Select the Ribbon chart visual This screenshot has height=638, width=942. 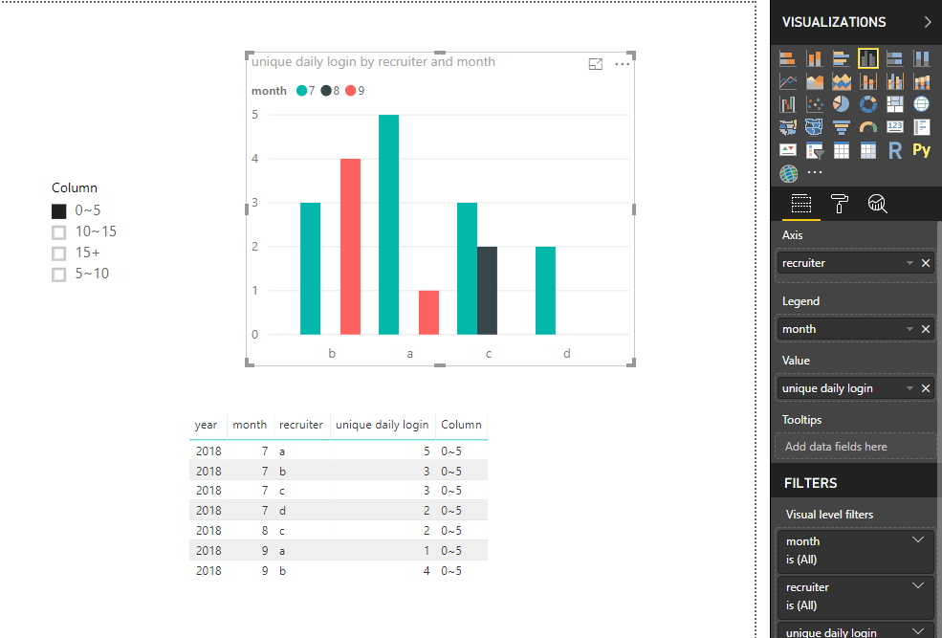tap(922, 81)
